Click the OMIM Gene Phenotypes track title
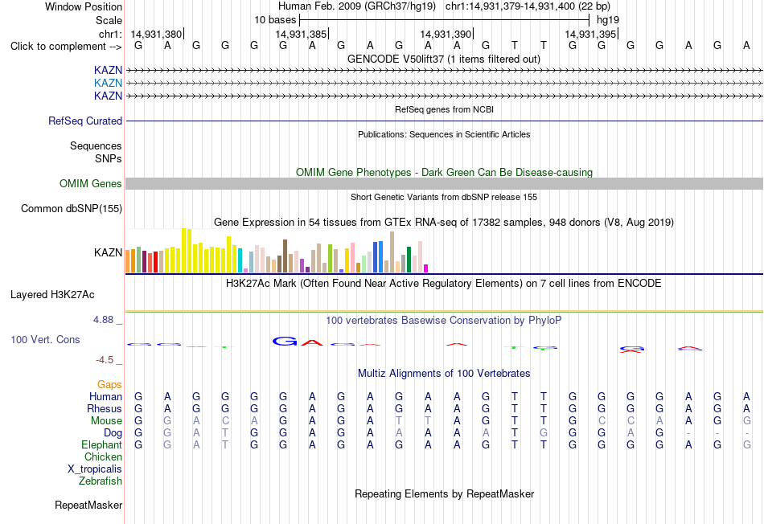Screen dimensions: 764x524 click(x=445, y=173)
